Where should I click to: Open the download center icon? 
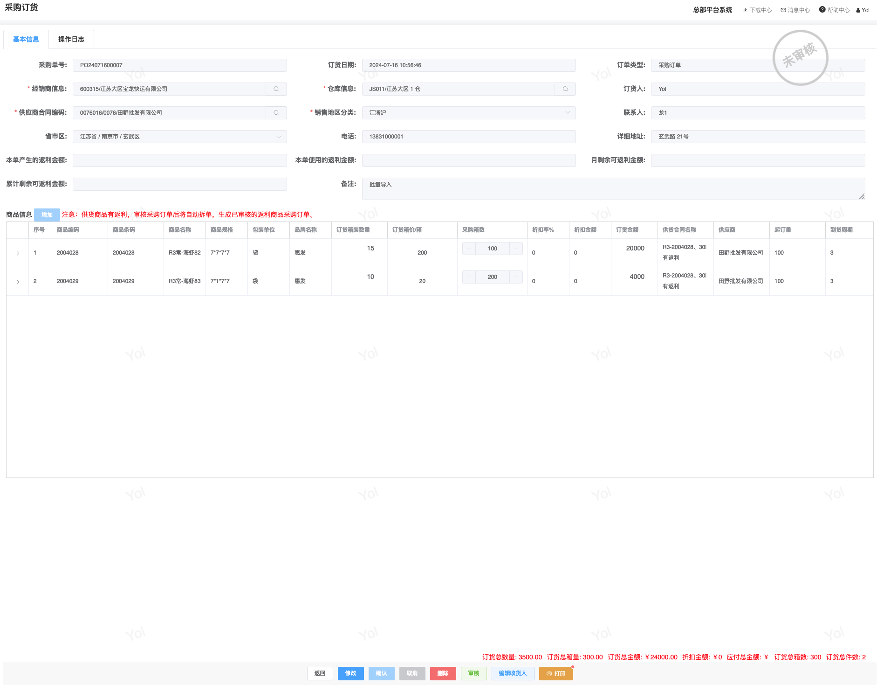tap(745, 10)
